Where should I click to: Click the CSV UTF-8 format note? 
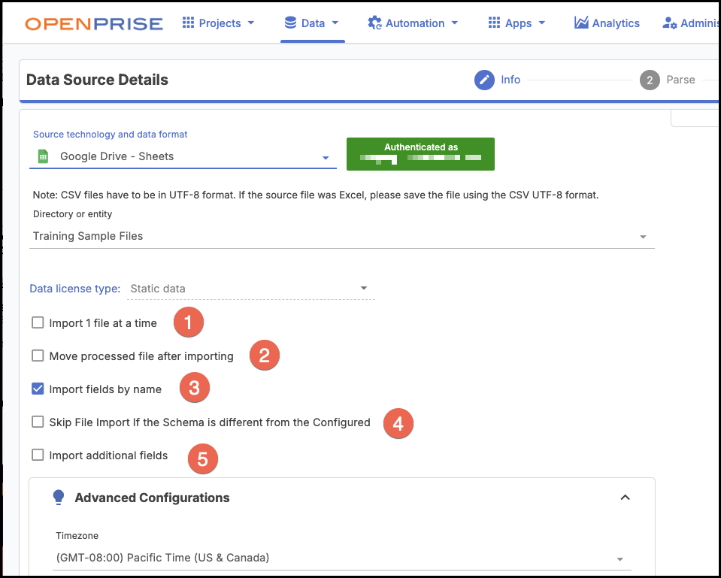tap(316, 195)
